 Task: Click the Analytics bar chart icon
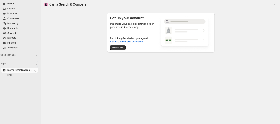tap(4, 48)
